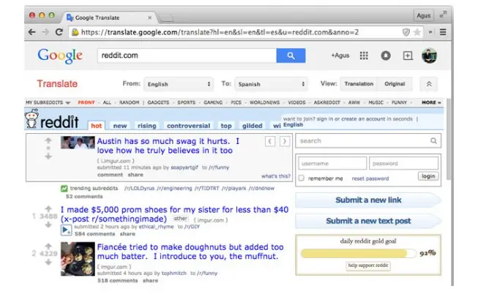Upvote the muffnut doughnuts post
Screen dimensions: 478x294
[x=48, y=246]
